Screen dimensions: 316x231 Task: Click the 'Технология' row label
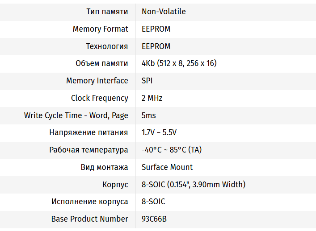coord(107,46)
